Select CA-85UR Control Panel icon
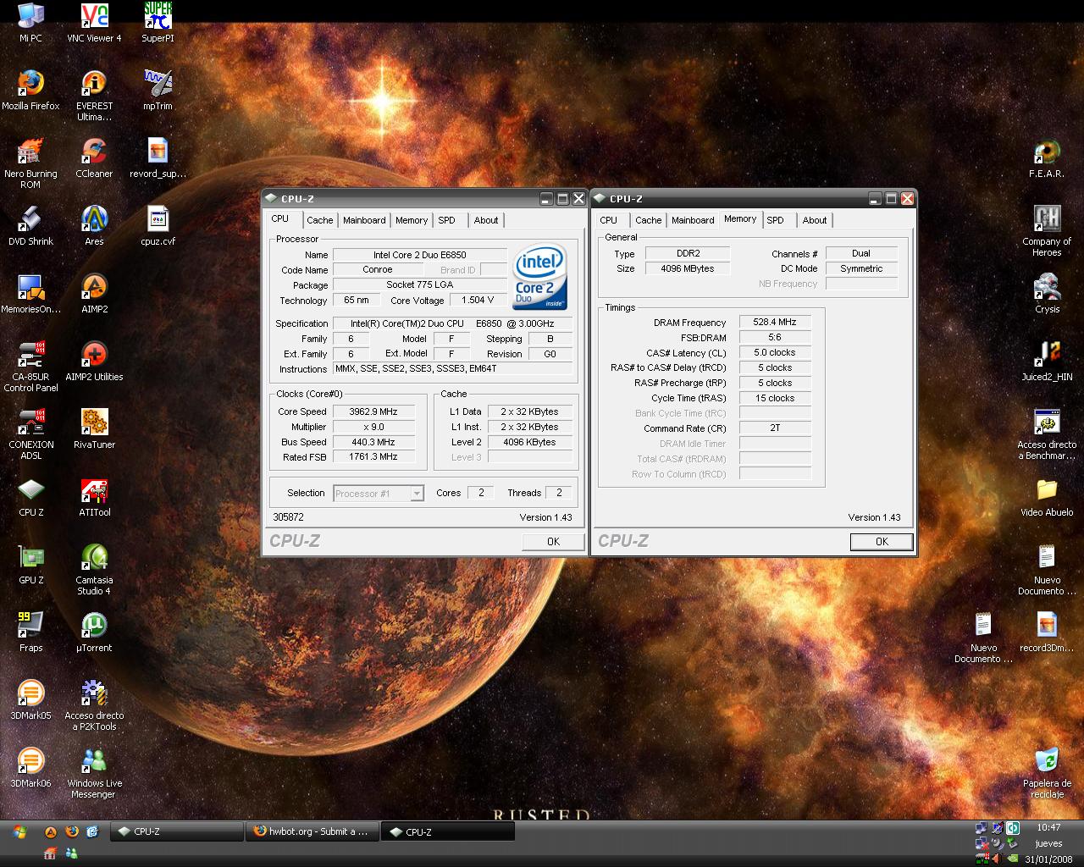Screen dimensions: 1084x867 tap(30, 366)
